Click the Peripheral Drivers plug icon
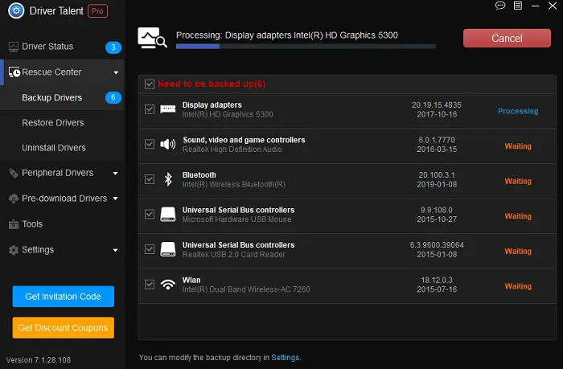563x369 pixels. click(14, 173)
